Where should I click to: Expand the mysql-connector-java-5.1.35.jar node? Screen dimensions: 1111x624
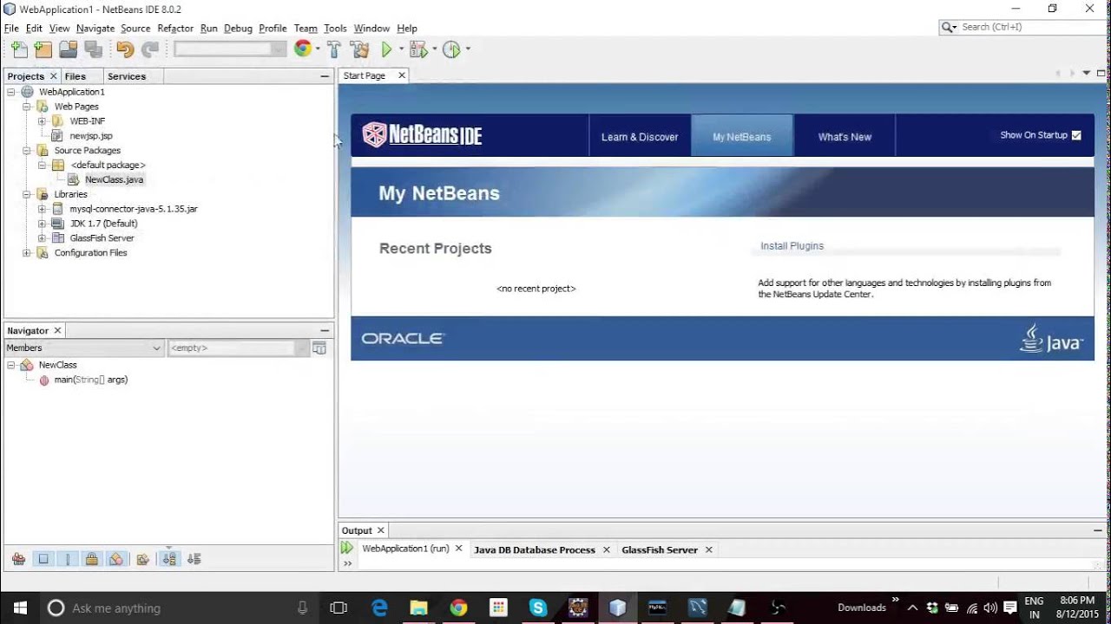(x=42, y=209)
